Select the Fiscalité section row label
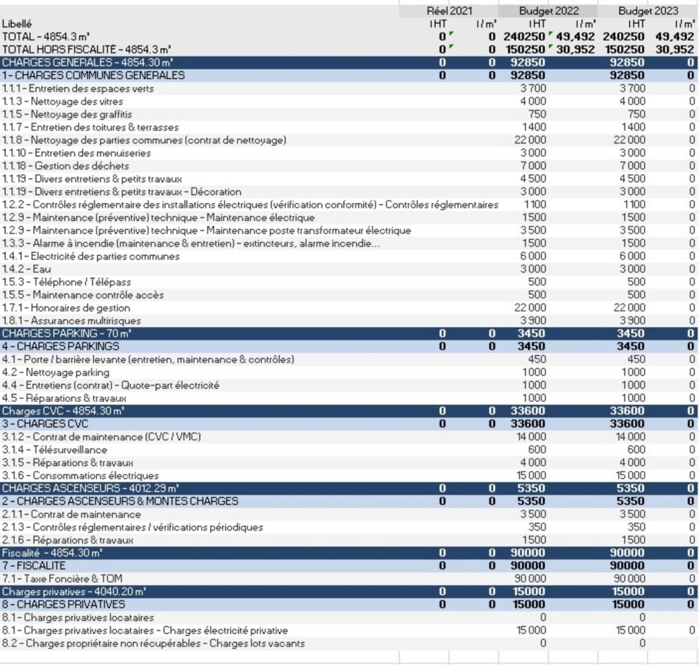 click(52, 553)
